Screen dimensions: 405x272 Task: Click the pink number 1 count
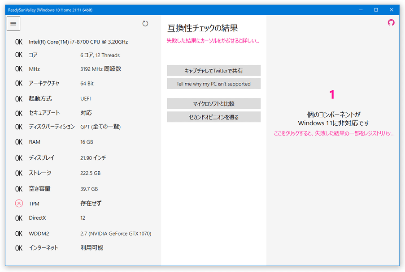[332, 94]
